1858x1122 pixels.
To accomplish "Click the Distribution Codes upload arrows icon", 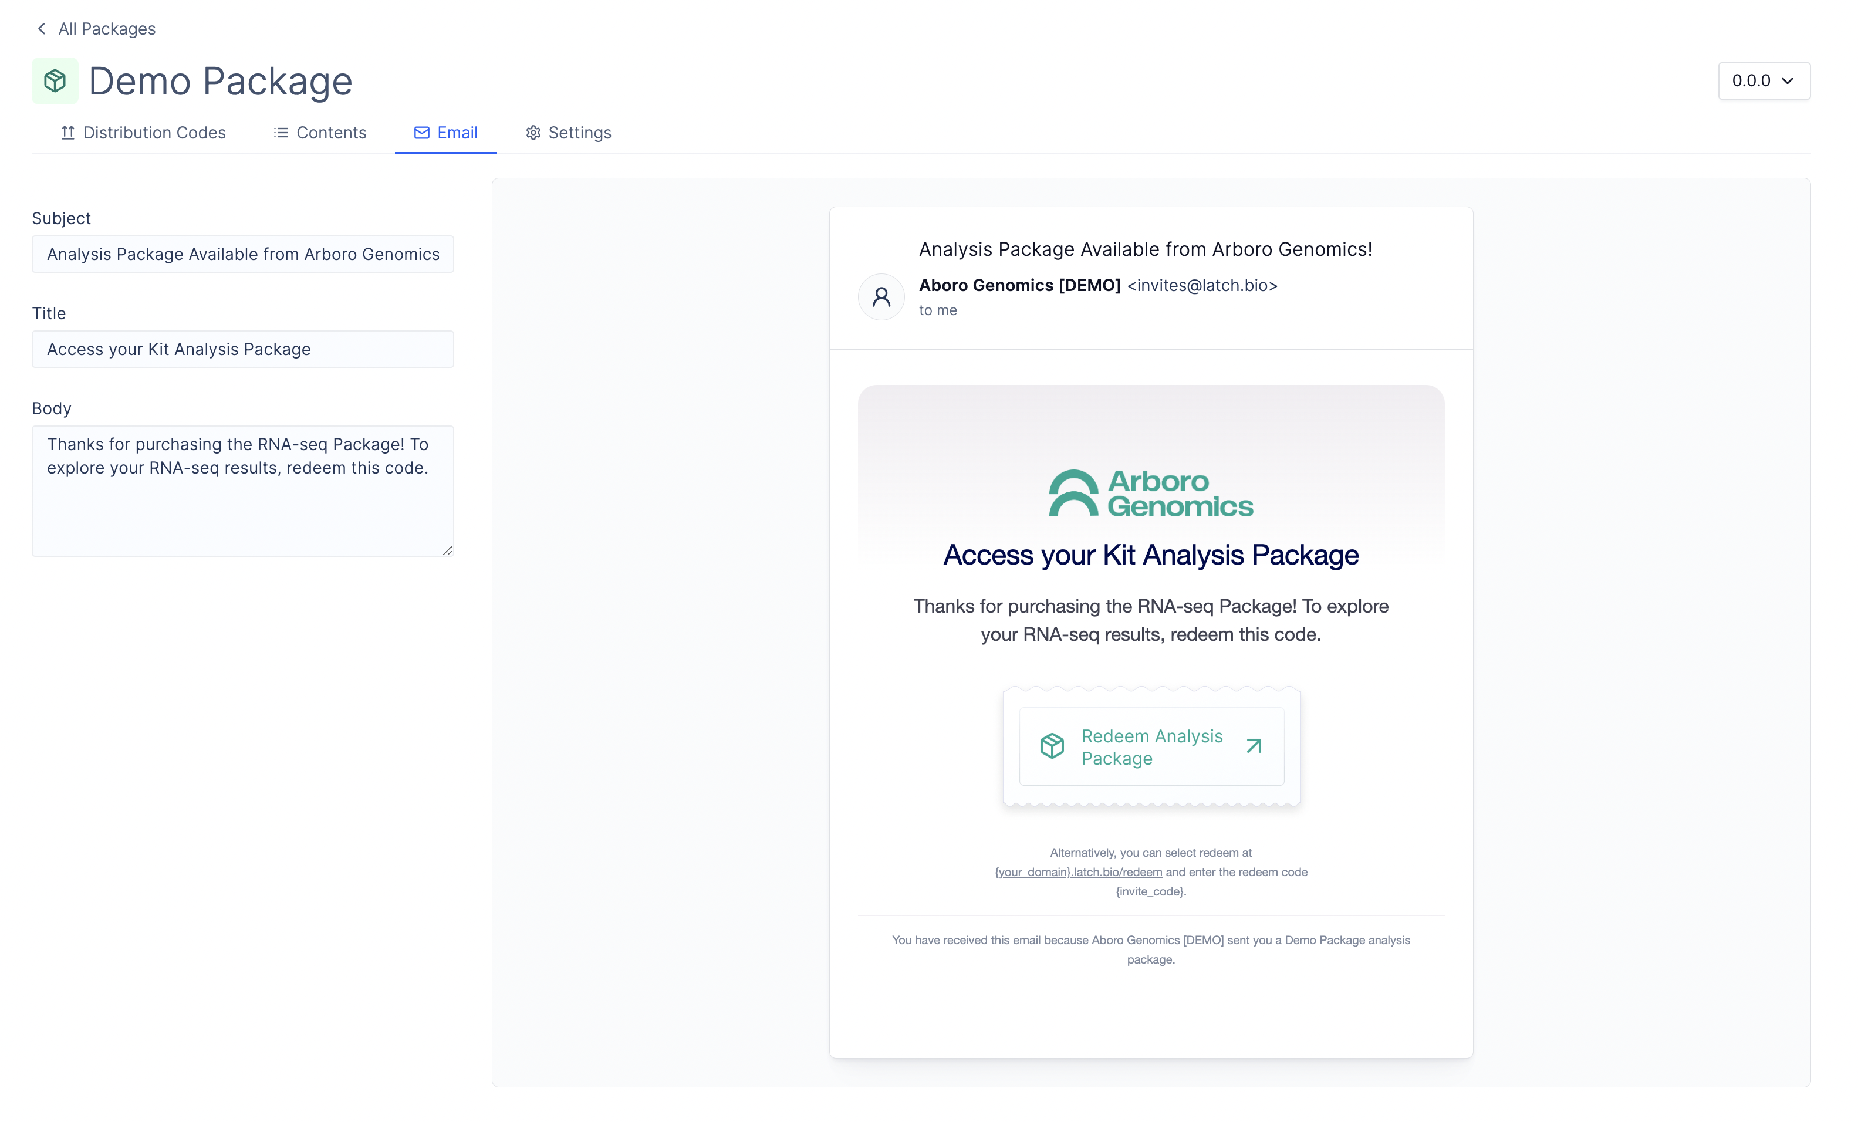I will click(68, 133).
